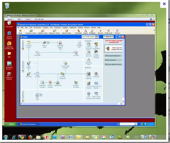Open the Estimates icon
The width and height of the screenshot is (170, 143).
click(29, 74)
